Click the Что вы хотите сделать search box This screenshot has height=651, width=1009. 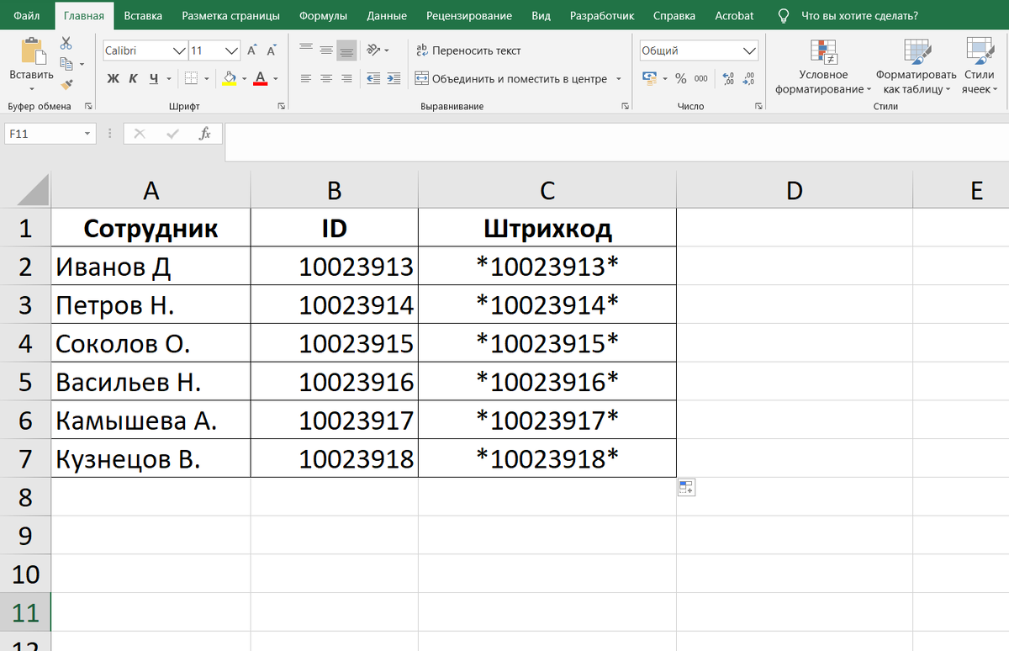coord(859,16)
